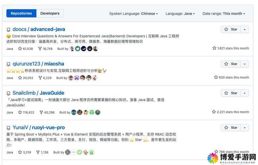View stargazers count 24,052 for miaosha
The image size is (258, 165).
(x=25, y=78)
